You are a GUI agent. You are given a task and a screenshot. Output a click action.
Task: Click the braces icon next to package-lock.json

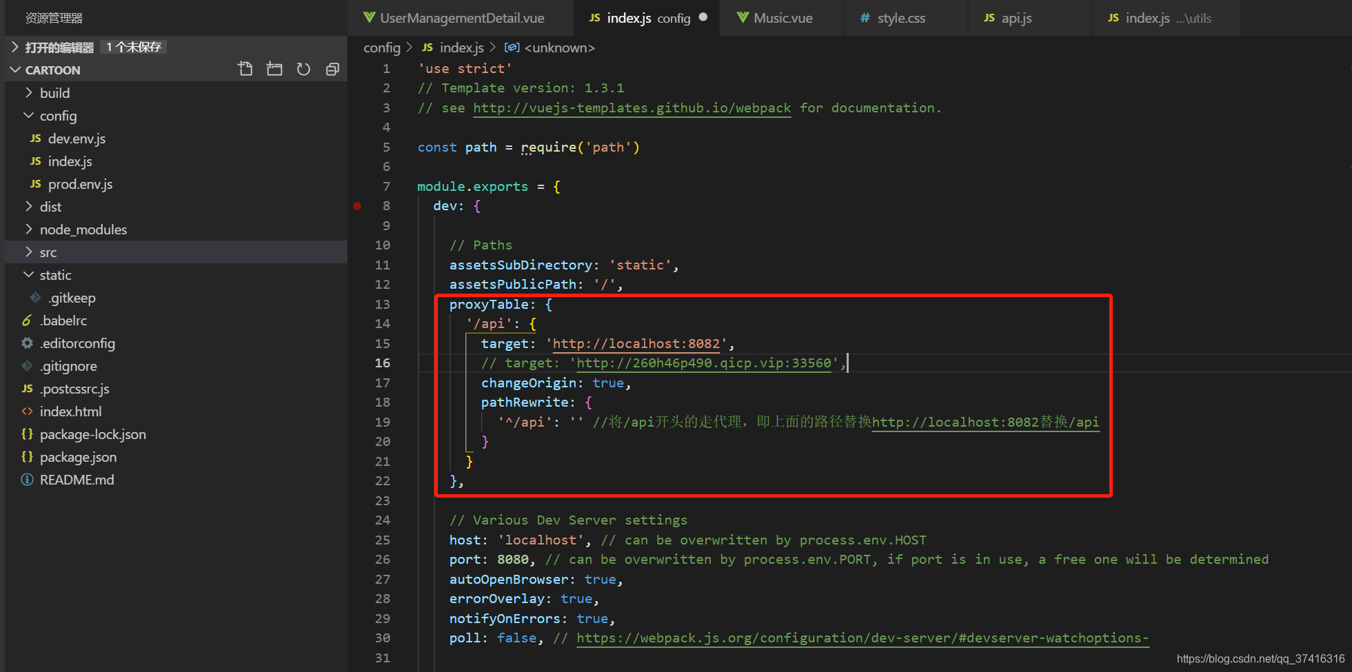pos(27,434)
